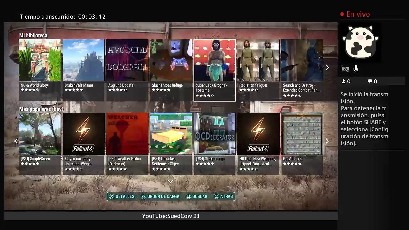
Task: Select the Radiation fatigues mod image
Action: tap(258, 60)
